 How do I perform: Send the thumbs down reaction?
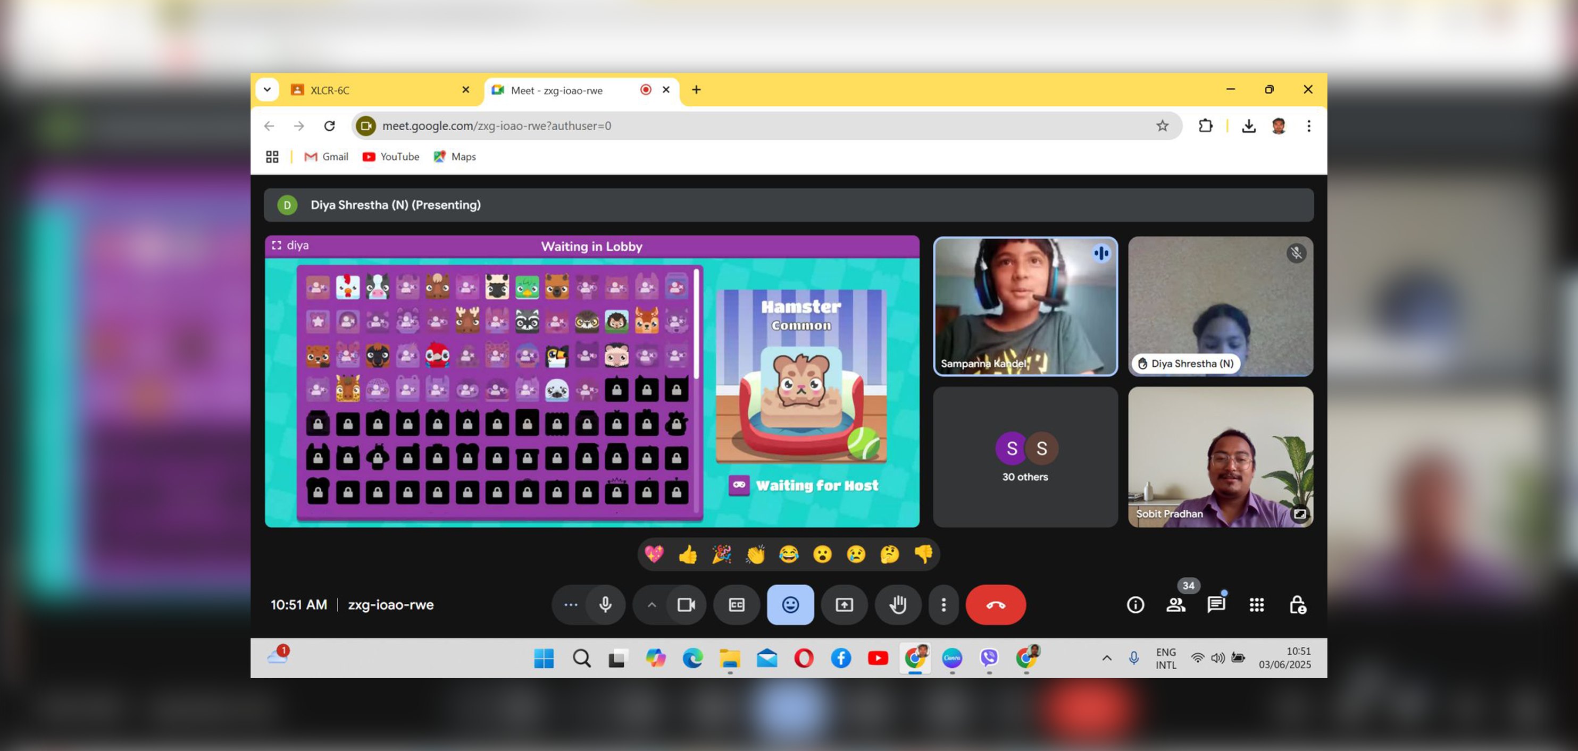923,554
